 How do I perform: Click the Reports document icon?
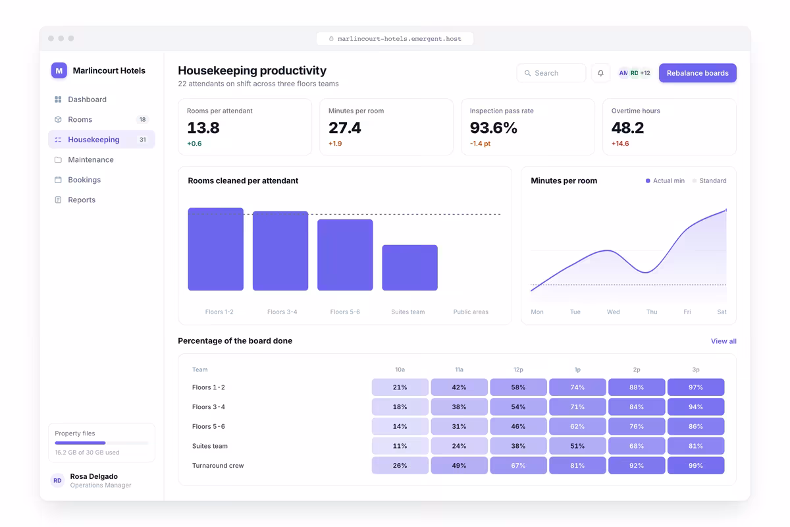click(58, 200)
